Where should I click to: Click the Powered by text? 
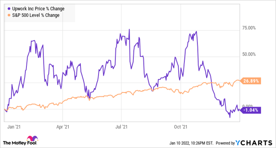(225, 143)
